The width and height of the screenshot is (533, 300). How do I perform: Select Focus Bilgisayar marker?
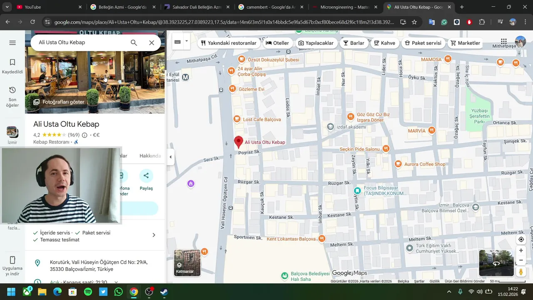357,190
